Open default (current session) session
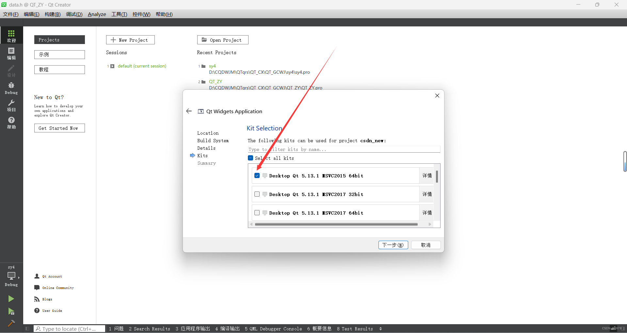This screenshot has height=333, width=627. [x=142, y=66]
